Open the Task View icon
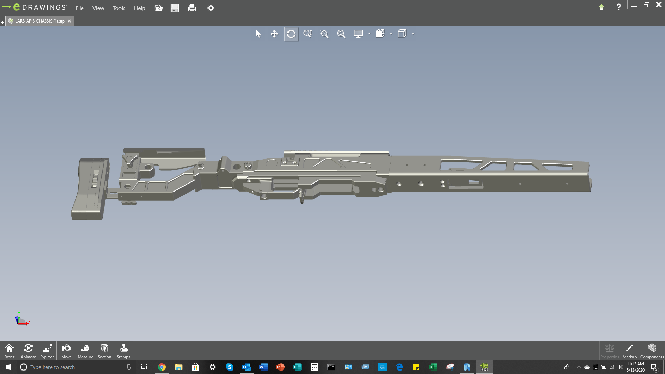 click(x=144, y=367)
